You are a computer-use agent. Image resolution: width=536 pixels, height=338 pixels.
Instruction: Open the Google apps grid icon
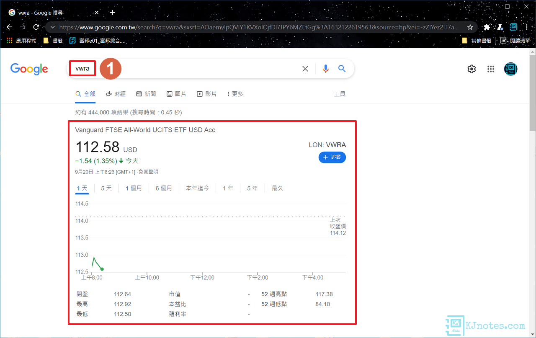(x=491, y=69)
